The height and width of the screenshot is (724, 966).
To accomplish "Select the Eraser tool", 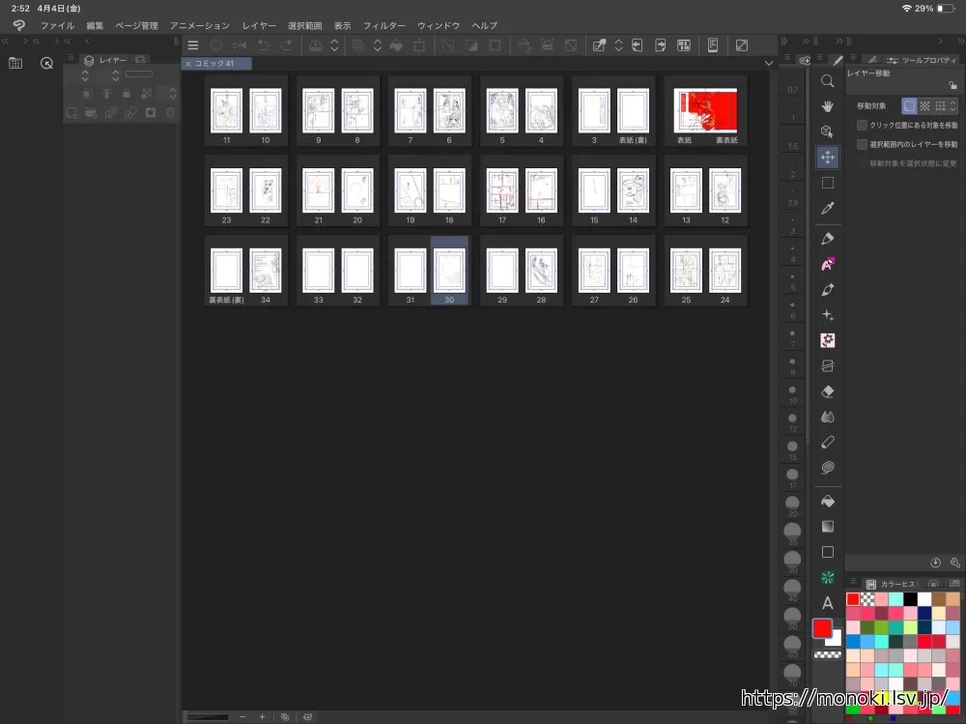I will 827,391.
